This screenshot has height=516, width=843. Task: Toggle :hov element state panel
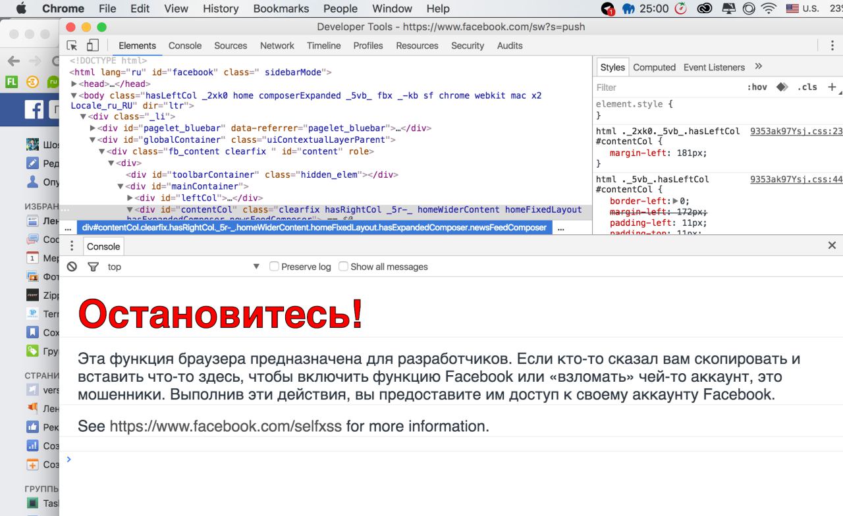pyautogui.click(x=758, y=87)
